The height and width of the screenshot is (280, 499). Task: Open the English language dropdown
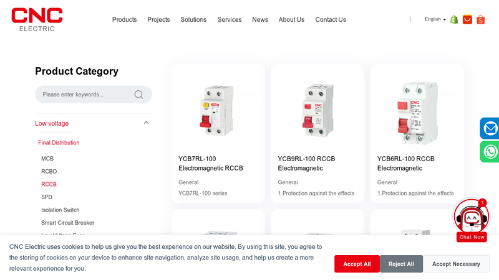coord(435,19)
